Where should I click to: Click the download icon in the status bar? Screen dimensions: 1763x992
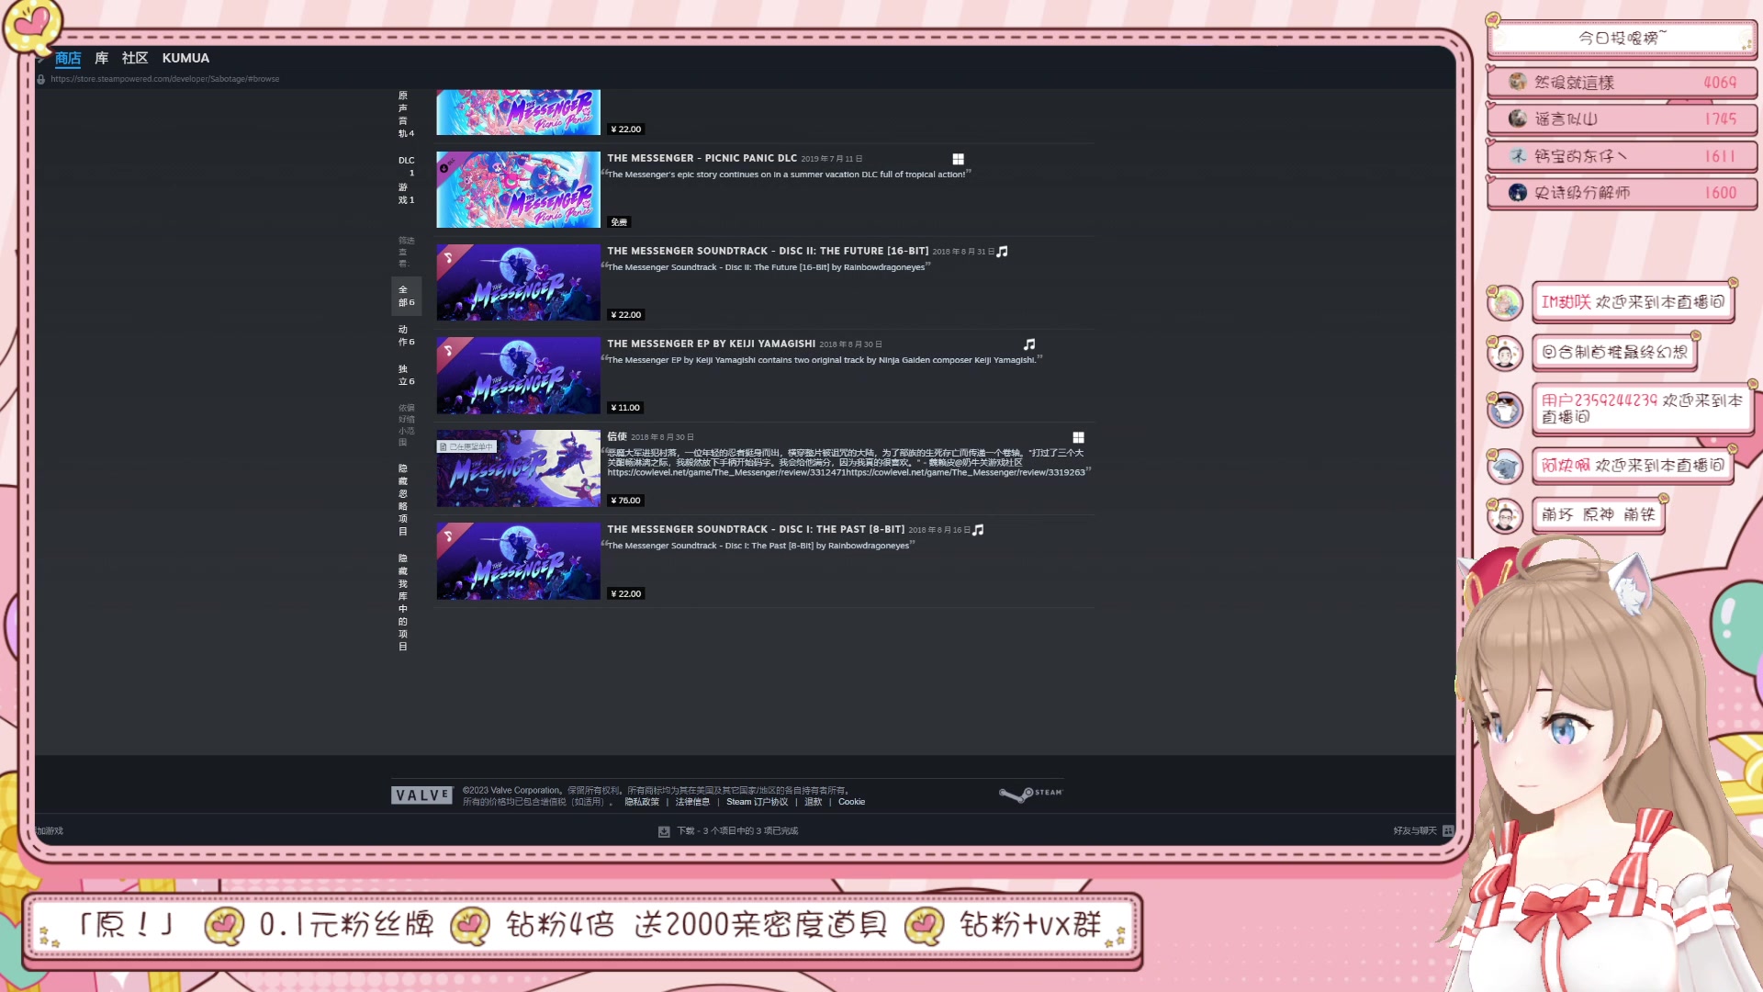(x=664, y=831)
